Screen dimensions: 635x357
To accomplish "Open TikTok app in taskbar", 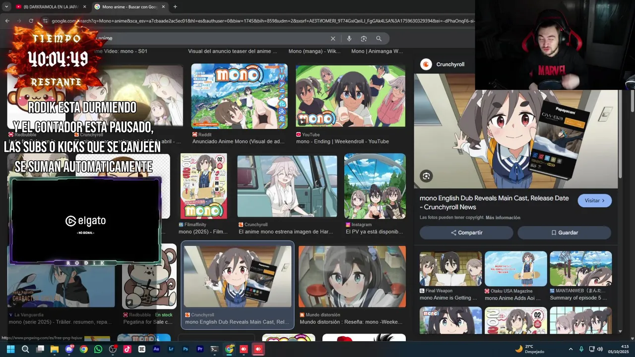I will [127, 349].
